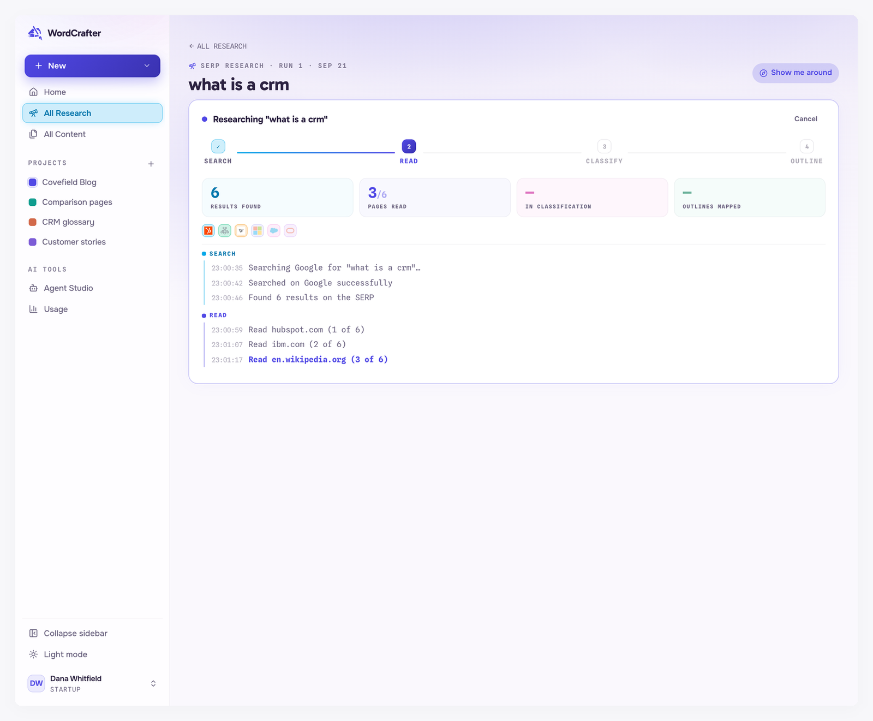Open All Content in the sidebar

coord(92,134)
